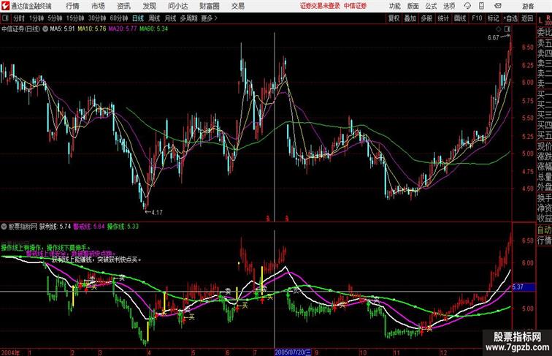
Task: Open the 行情 menu
Action: point(72,6)
